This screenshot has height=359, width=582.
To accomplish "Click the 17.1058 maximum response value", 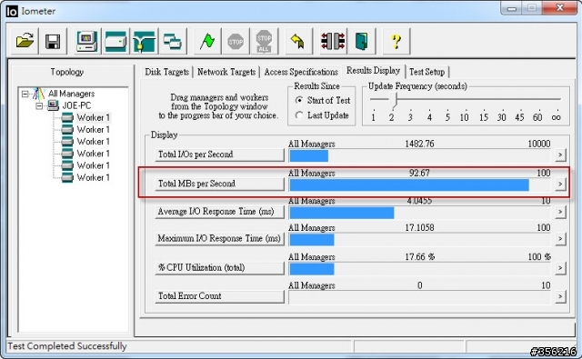I will tap(419, 227).
